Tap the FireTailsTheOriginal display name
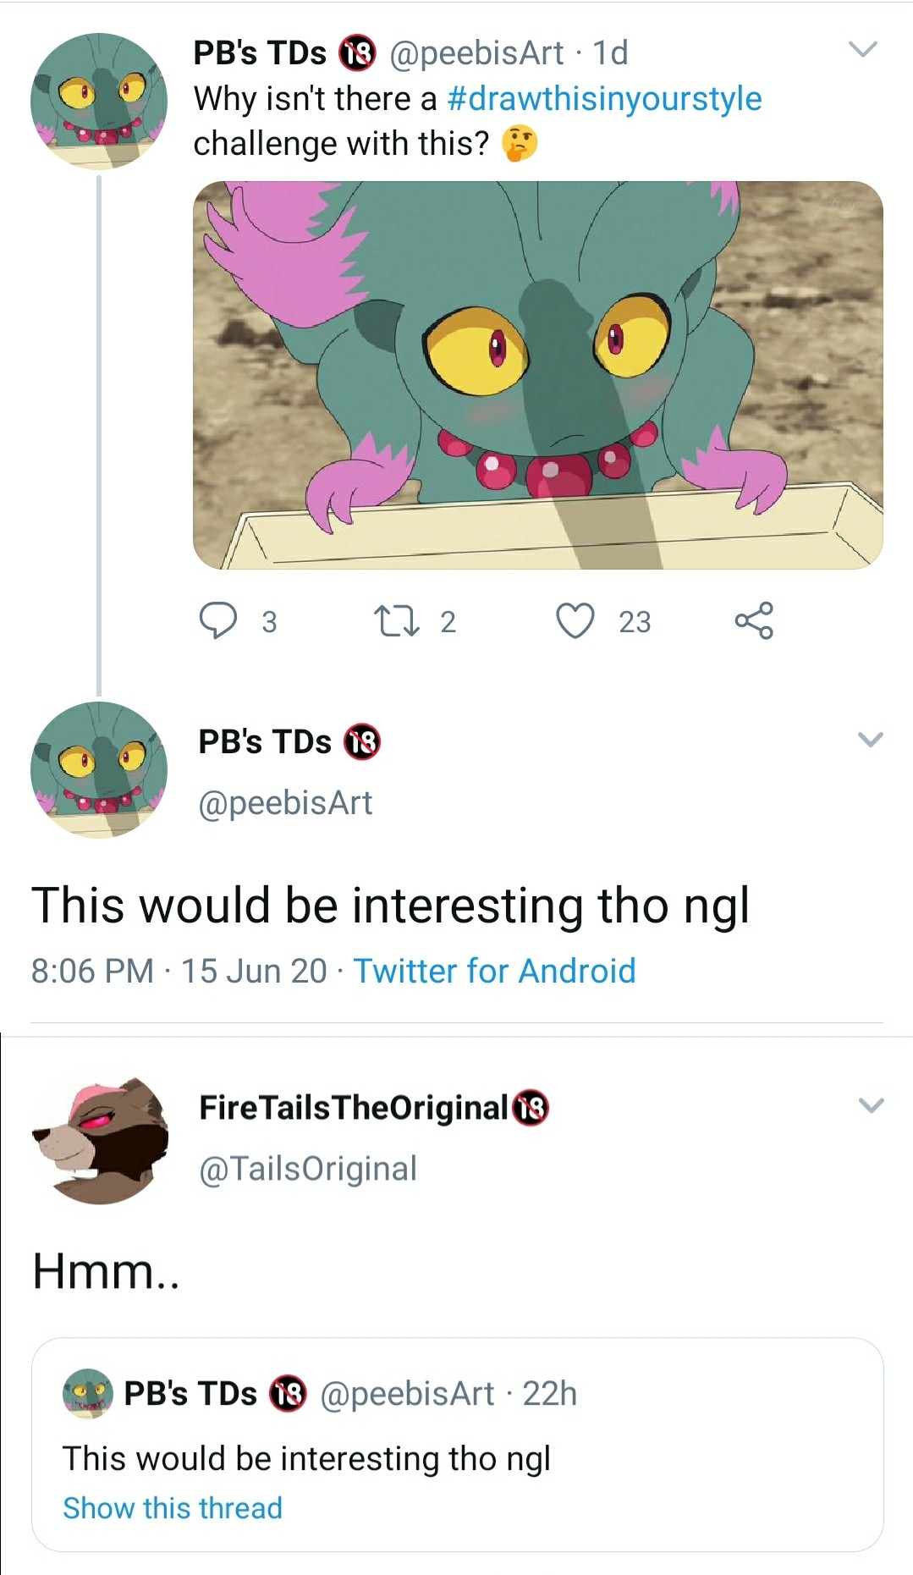The image size is (913, 1575). [x=354, y=1107]
